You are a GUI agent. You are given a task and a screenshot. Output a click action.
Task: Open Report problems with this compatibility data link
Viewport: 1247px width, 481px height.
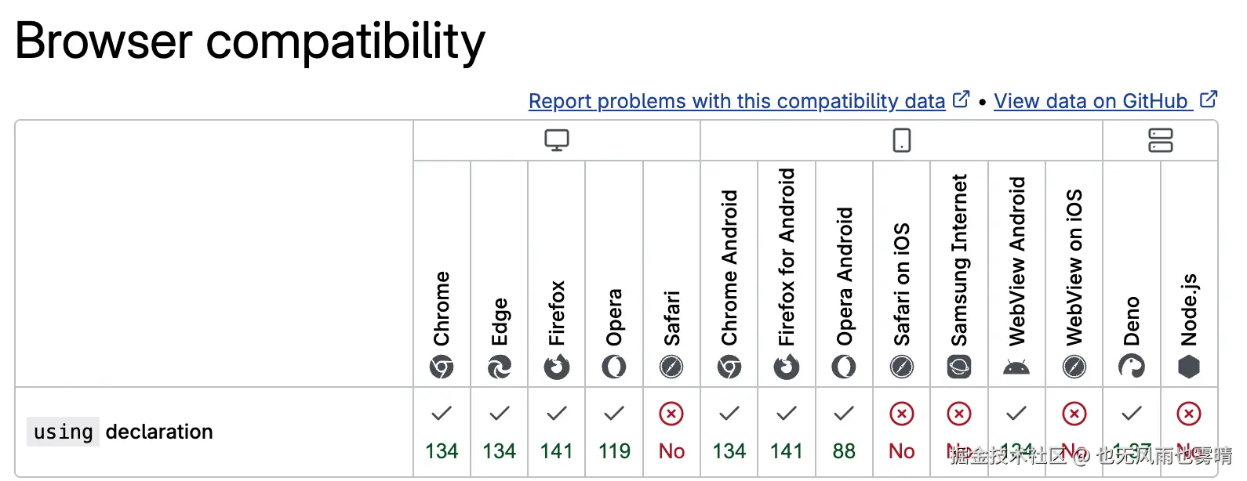coord(736,101)
